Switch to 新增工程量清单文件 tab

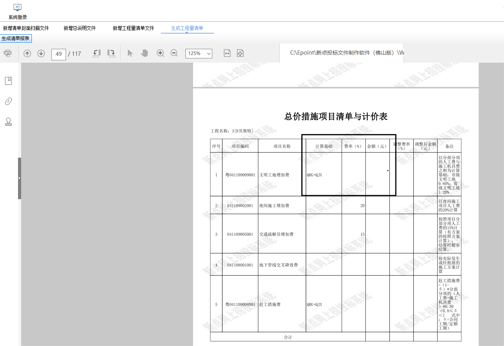tap(134, 28)
